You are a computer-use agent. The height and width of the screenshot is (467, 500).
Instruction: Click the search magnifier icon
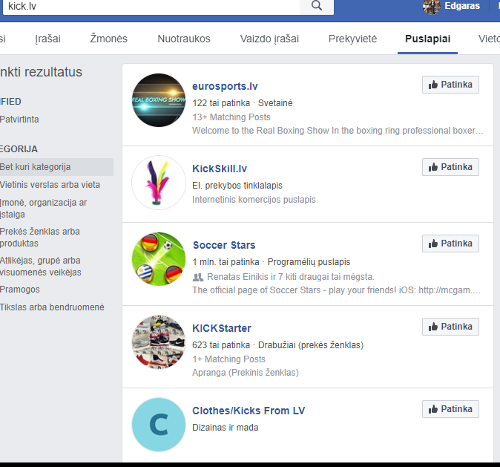click(316, 6)
